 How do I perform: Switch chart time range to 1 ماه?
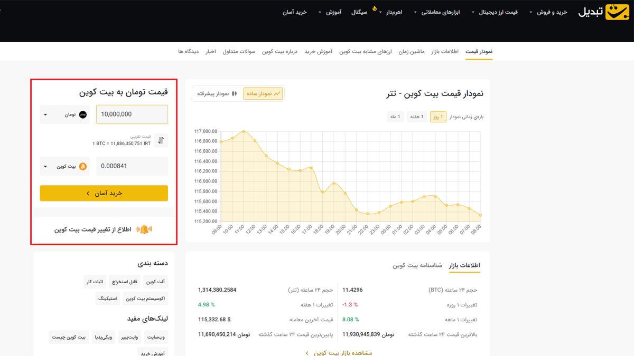pyautogui.click(x=395, y=117)
